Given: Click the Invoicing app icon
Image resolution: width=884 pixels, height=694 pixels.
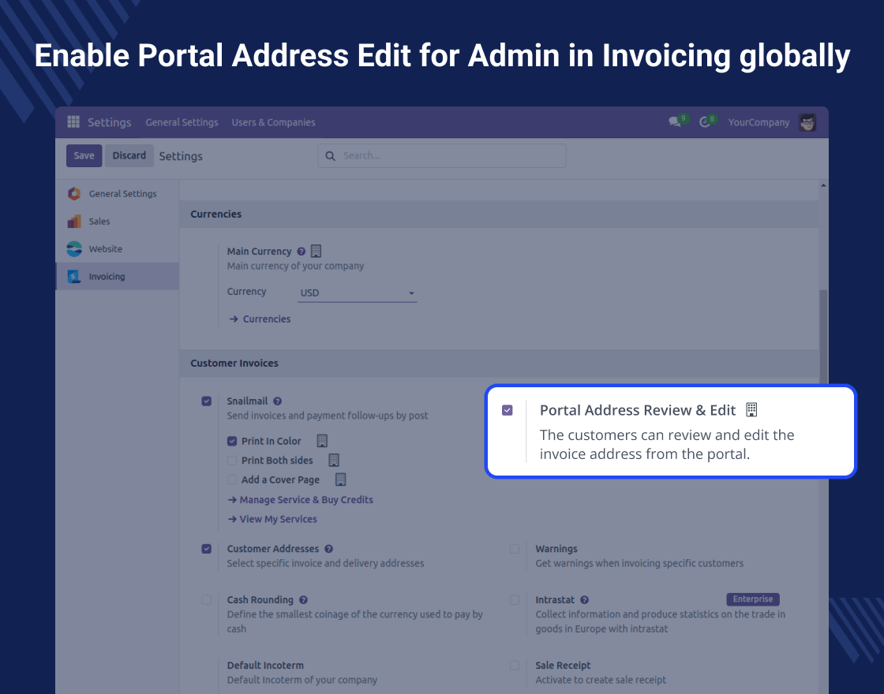Looking at the screenshot, I should (x=74, y=277).
